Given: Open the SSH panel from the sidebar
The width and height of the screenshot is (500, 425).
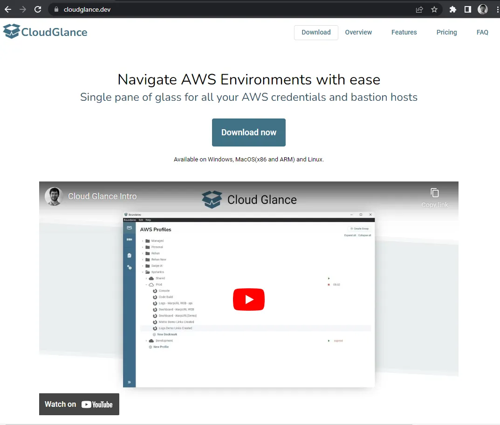Looking at the screenshot, I should 129,239.
